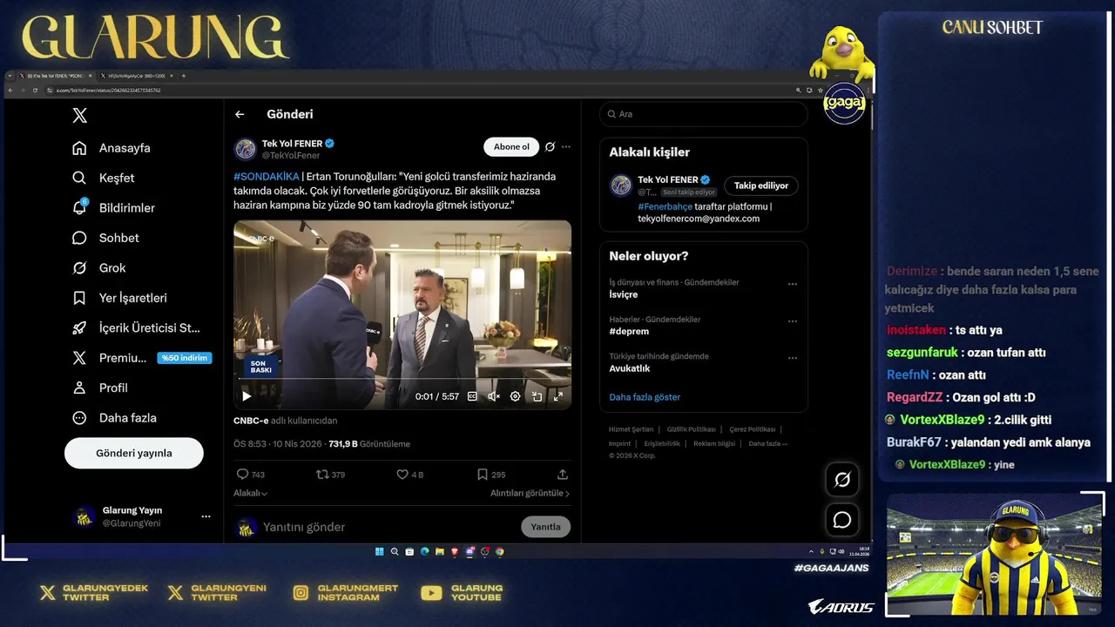Click the Ara search box
The width and height of the screenshot is (1115, 627).
click(x=704, y=114)
